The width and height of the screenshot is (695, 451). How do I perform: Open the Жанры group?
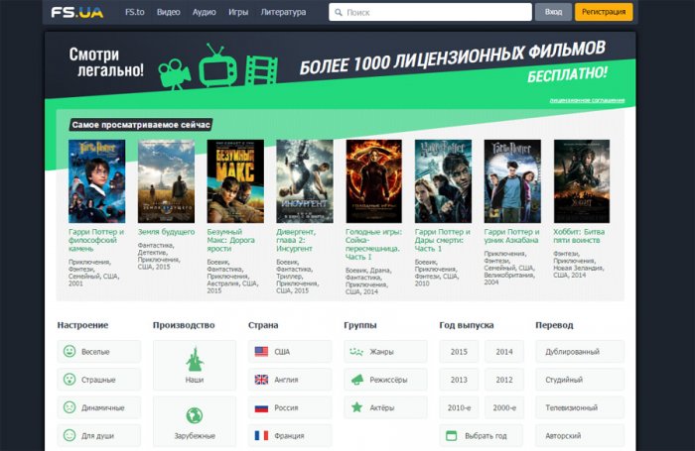coord(385,352)
